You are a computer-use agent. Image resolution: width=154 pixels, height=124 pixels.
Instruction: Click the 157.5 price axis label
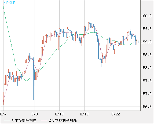tap(146, 81)
